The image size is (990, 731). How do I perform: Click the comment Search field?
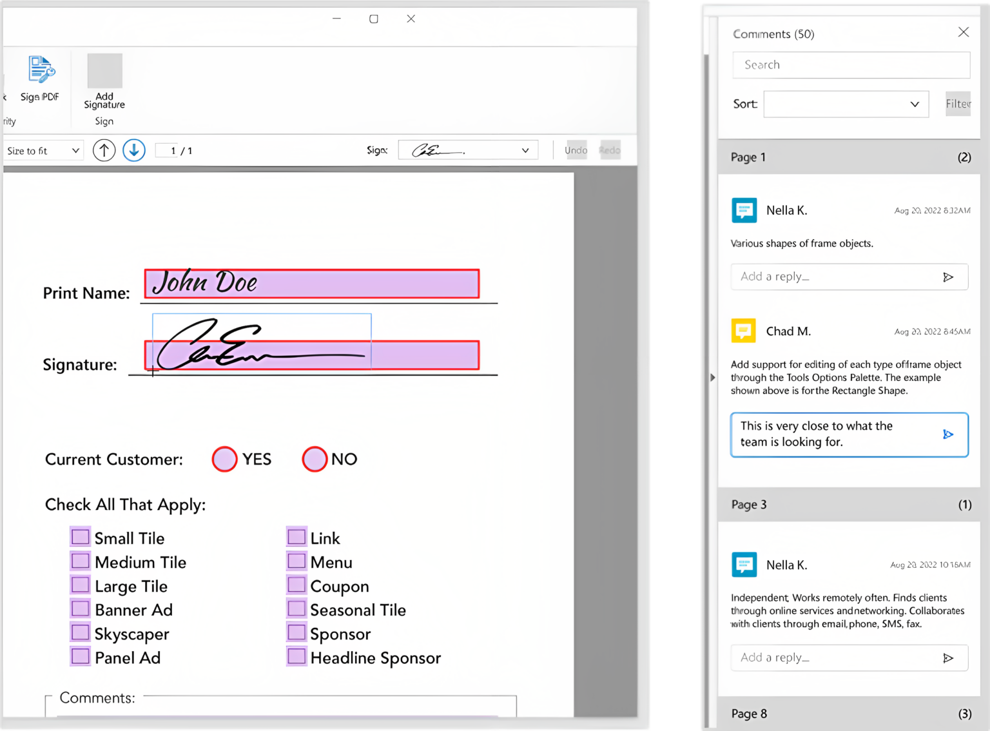[850, 64]
